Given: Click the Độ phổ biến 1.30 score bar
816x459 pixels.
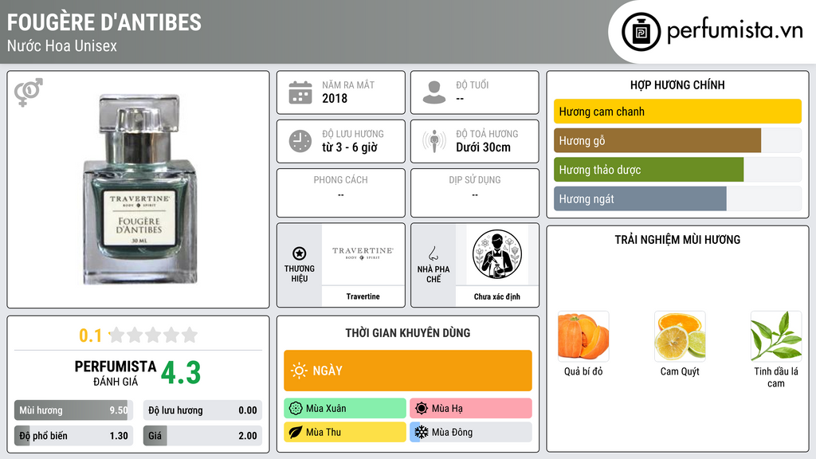Looking at the screenshot, I should (73, 436).
